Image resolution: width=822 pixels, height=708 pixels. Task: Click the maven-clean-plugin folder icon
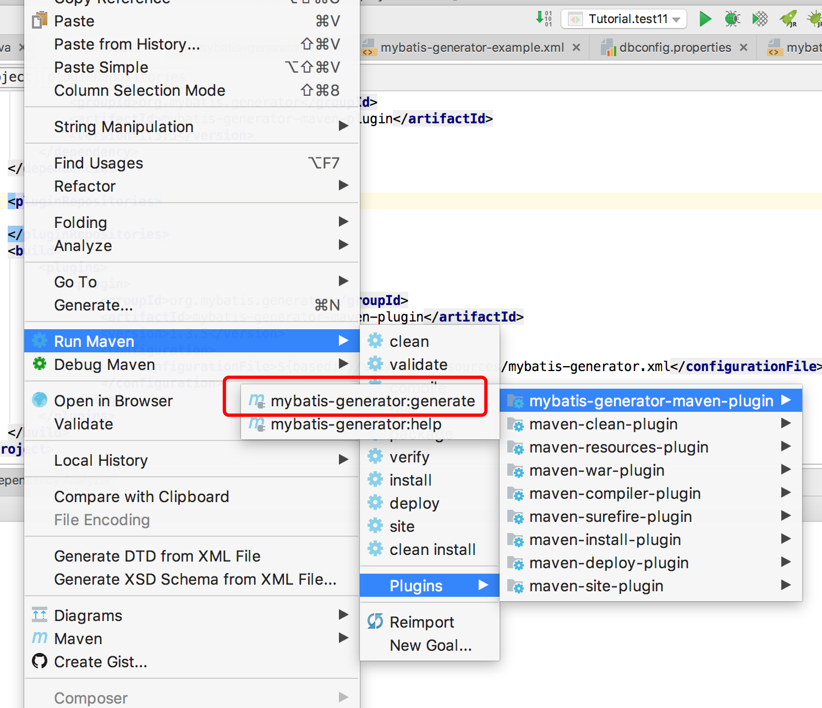(x=516, y=424)
